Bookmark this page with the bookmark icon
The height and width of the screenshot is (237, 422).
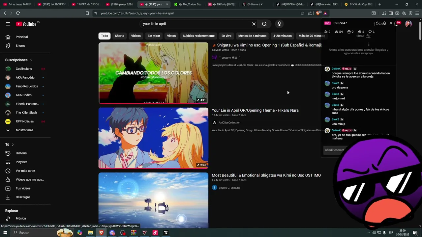[87, 13]
